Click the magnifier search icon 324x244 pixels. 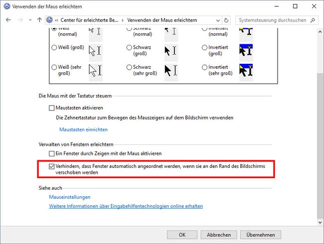pos(313,20)
